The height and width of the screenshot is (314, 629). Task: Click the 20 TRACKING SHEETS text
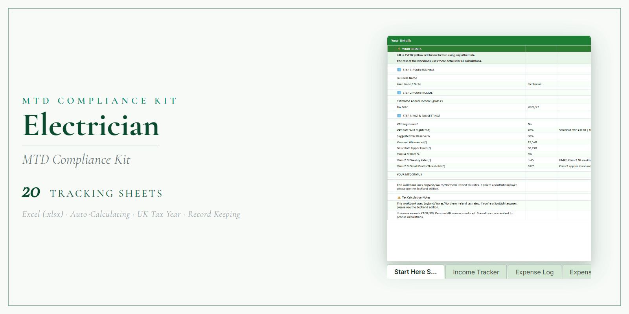click(92, 193)
